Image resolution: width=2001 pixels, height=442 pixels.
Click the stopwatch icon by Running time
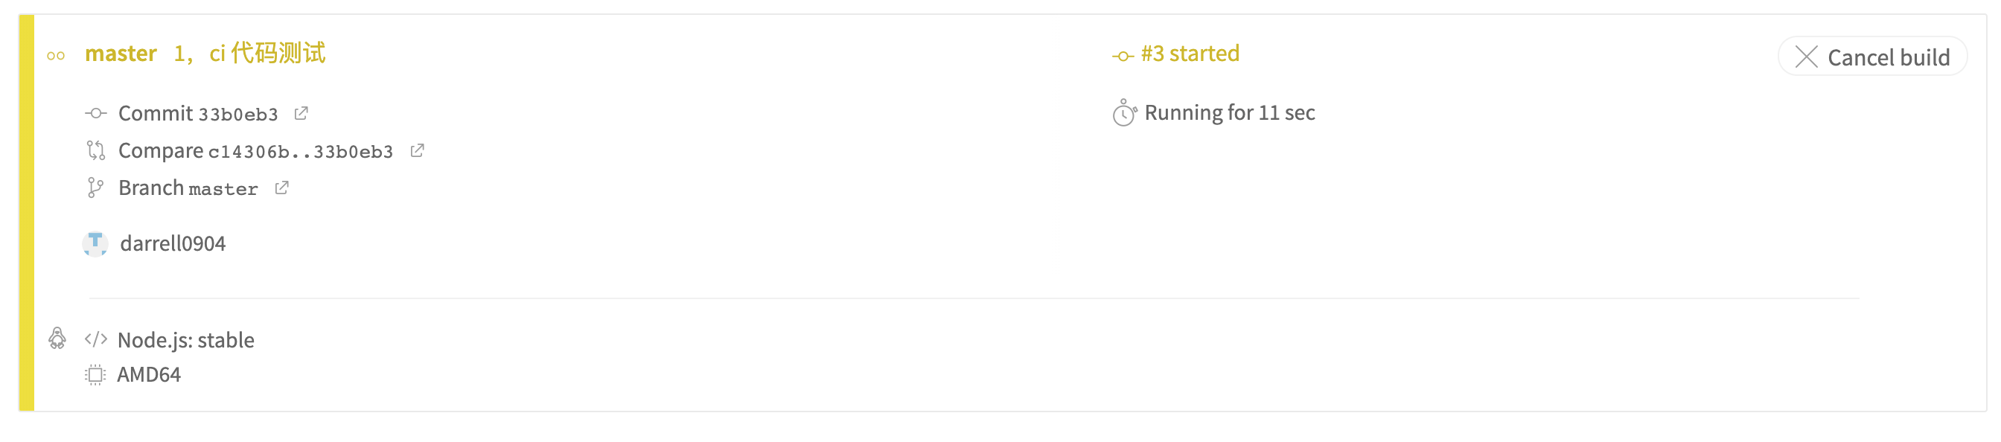click(x=1124, y=113)
